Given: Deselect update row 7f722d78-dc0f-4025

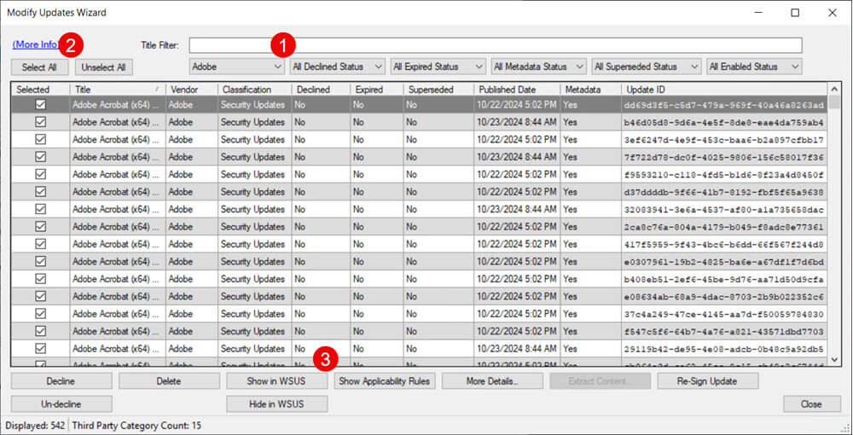Looking at the screenshot, I should 41,157.
